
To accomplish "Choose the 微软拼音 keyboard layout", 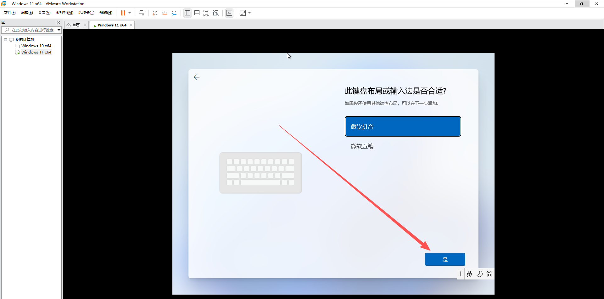I will (x=403, y=127).
